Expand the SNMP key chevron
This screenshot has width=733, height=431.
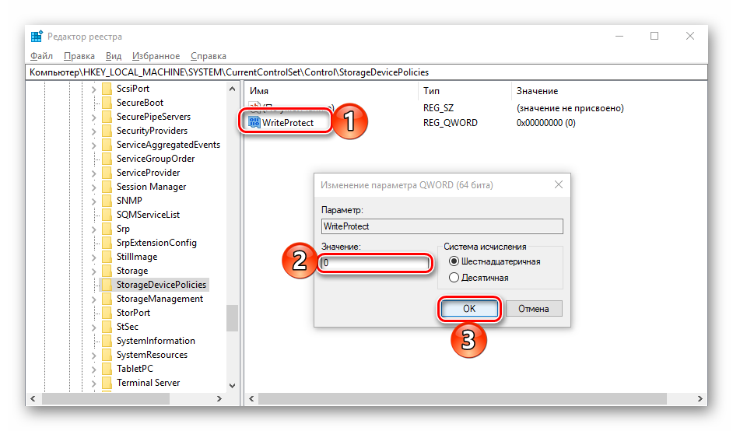pos(93,201)
